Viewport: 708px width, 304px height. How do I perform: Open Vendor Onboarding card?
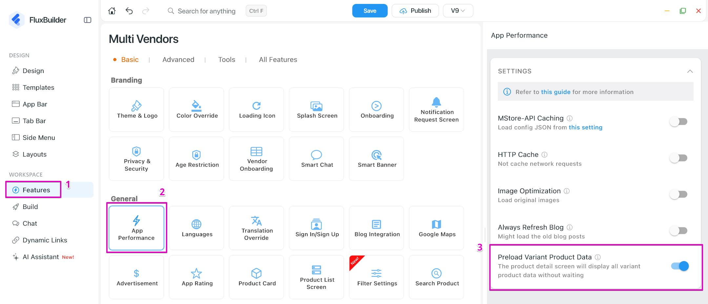(256, 159)
